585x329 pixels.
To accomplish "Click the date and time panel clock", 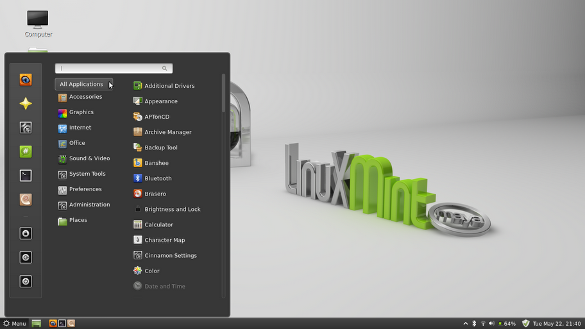I will (x=557, y=323).
